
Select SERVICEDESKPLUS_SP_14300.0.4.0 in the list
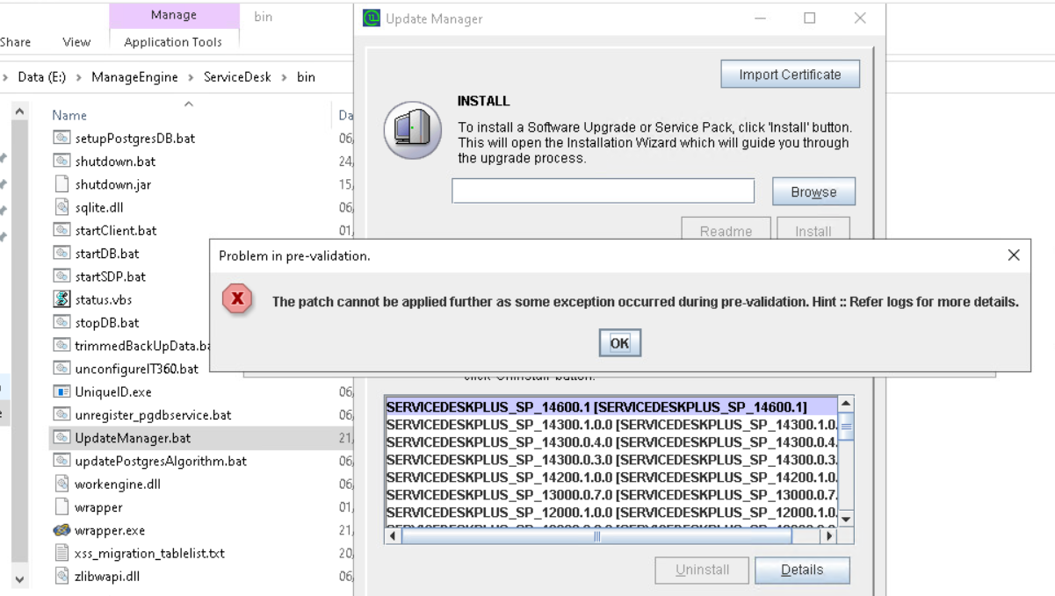pos(611,442)
